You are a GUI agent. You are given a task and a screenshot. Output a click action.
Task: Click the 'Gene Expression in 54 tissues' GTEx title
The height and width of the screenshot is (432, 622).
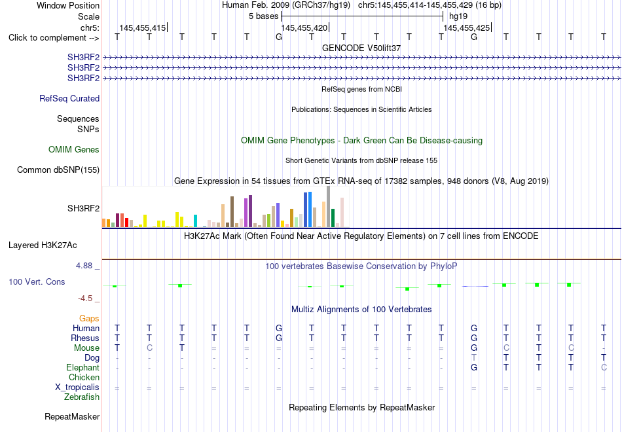click(x=361, y=181)
